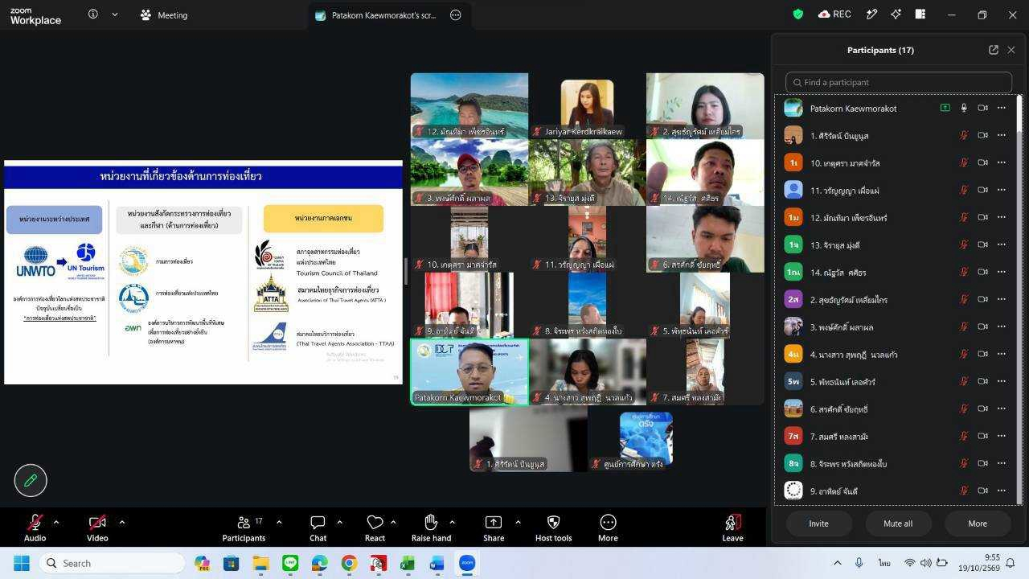Click the sparkle pen icon in title bar
Screen dimensions: 1029x579
coord(871,14)
